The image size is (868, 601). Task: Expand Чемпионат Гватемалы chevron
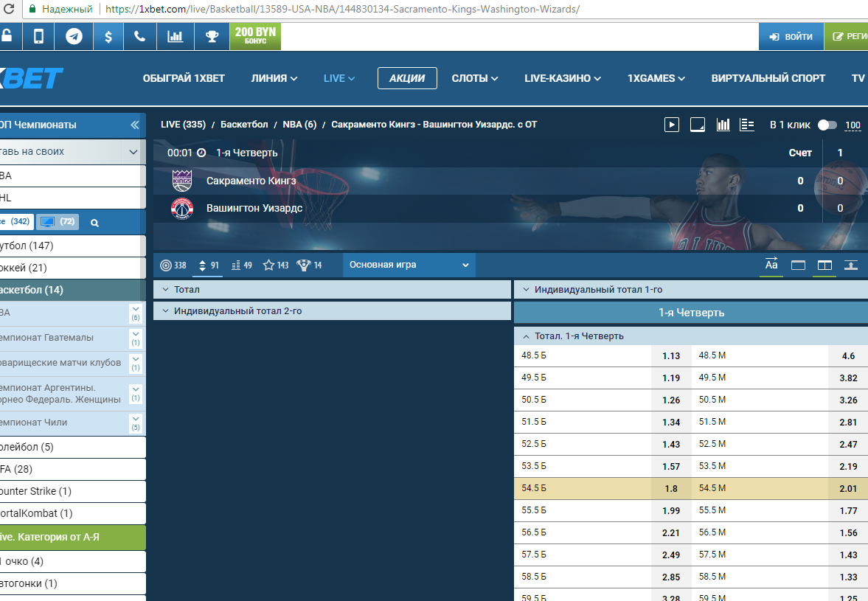(136, 338)
